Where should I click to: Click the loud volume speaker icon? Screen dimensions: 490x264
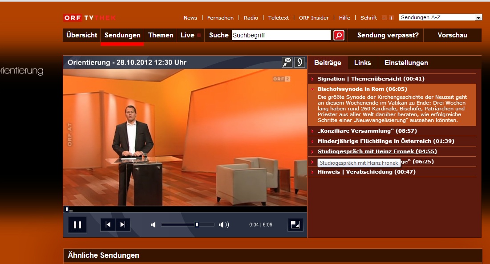tap(224, 225)
